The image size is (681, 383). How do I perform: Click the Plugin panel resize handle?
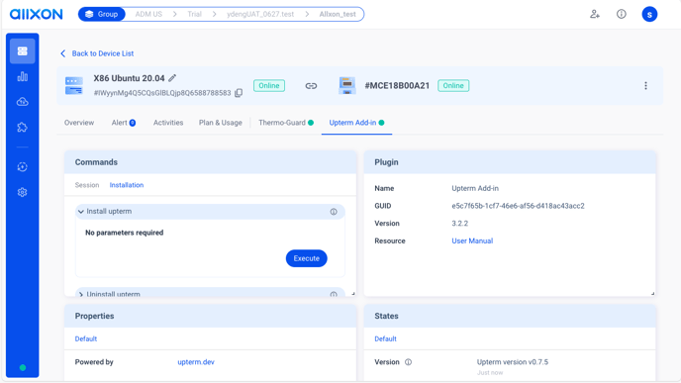(652, 294)
